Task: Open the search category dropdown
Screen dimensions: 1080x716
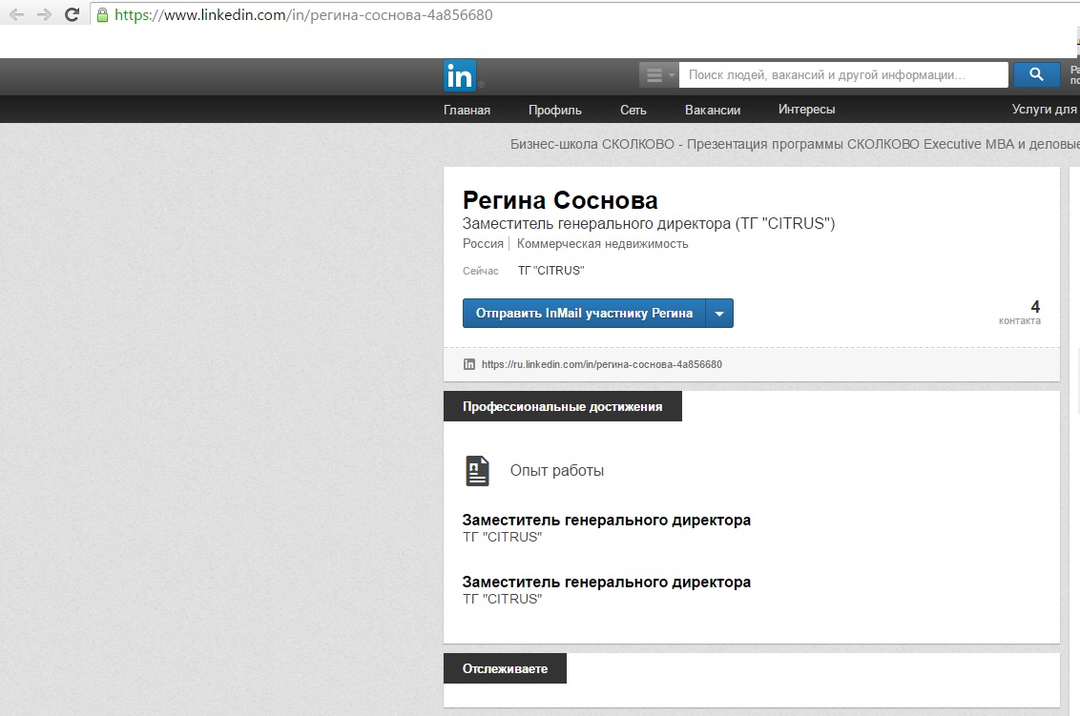Action: [x=658, y=74]
